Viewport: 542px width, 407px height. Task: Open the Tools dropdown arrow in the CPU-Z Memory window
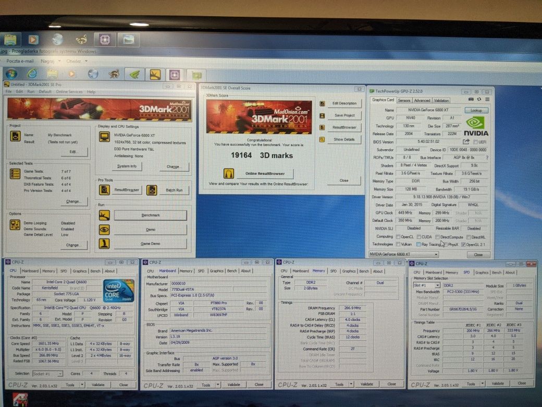click(352, 384)
